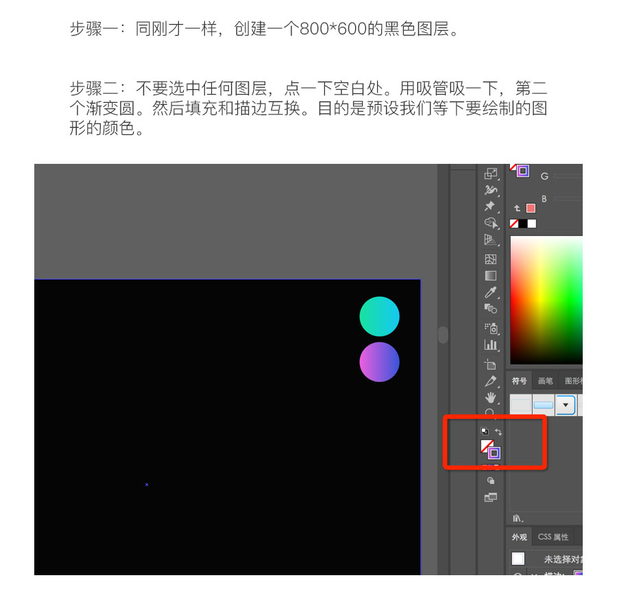Click the None swatch in Color panel
Image resolution: width=617 pixels, height=604 pixels.
coord(514,224)
